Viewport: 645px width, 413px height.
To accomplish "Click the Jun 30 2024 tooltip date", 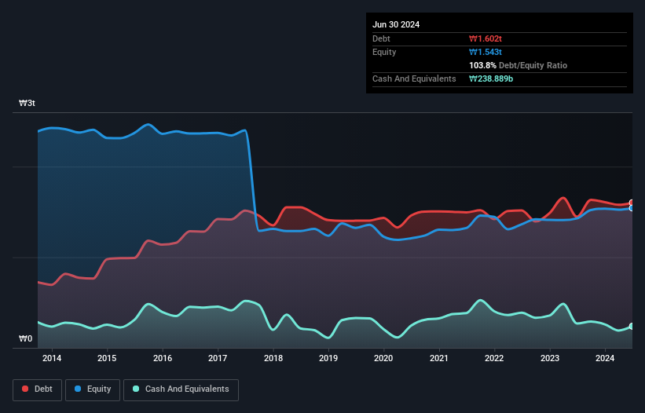I will pyautogui.click(x=396, y=24).
